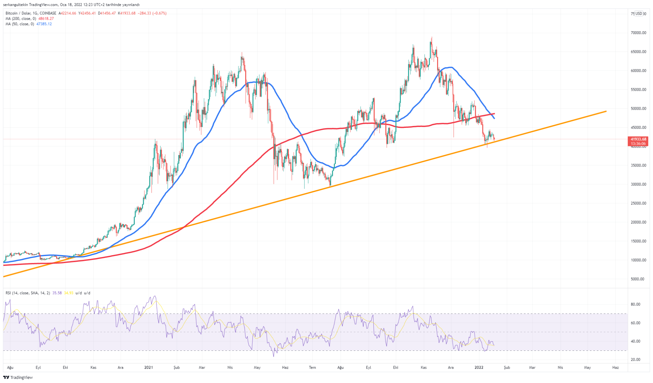Screen dimensions: 653x383
Task: Select the MA (50, close, 0) legend
Action: click(19, 24)
